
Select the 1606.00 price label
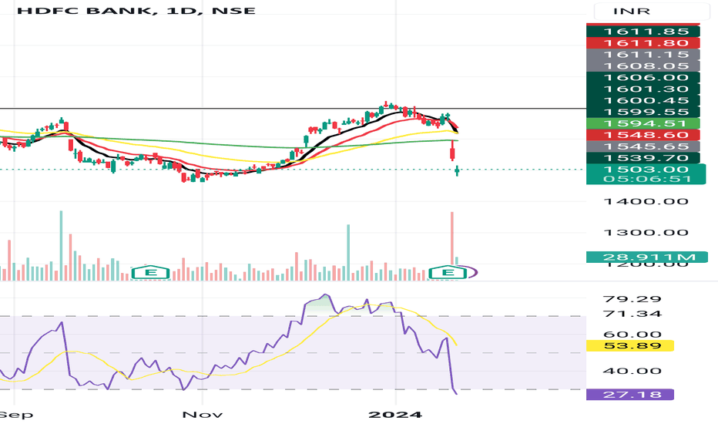point(643,77)
